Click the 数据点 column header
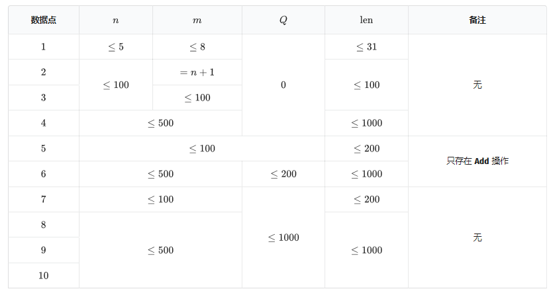 pos(44,21)
